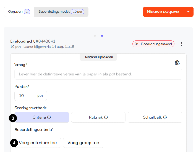Click the blue second pagination dot

[x=102, y=36]
